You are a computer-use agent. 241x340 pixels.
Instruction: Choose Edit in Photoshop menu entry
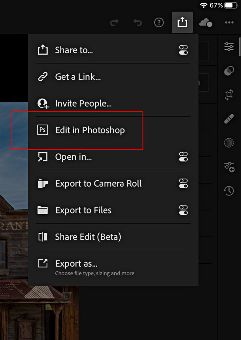click(90, 130)
